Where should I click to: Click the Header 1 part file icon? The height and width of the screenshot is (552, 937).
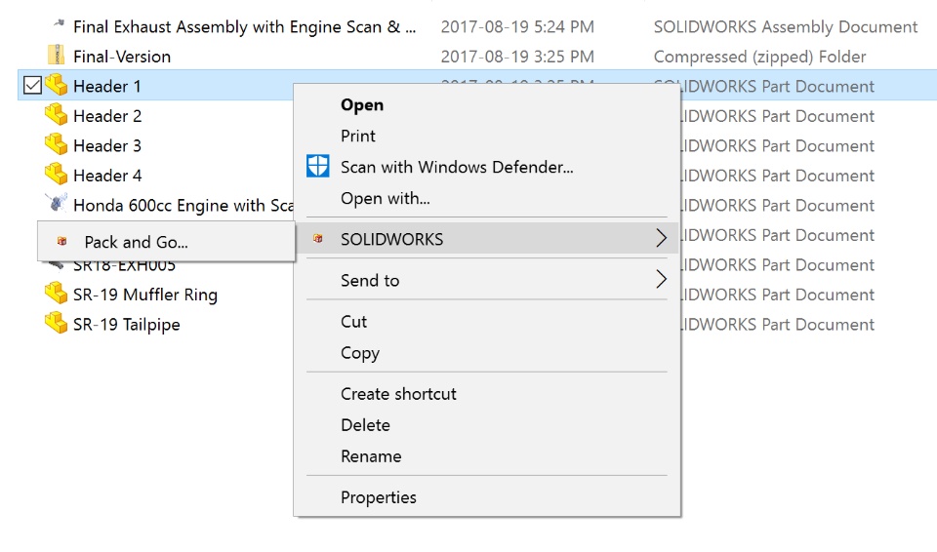57,85
